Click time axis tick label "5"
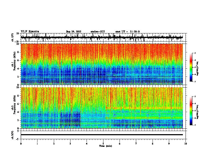This screenshot has width=209, height=161. tap(103, 144)
